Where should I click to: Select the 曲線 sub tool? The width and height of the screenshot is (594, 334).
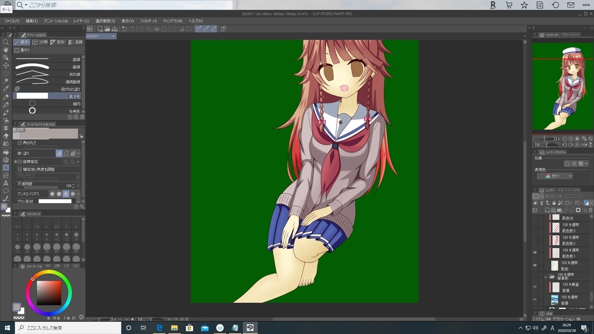pos(47,67)
